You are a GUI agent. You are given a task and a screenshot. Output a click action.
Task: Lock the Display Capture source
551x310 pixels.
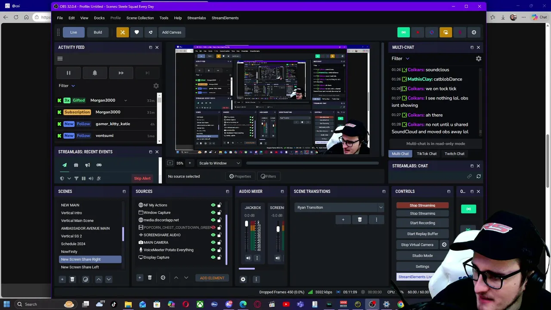pyautogui.click(x=219, y=257)
